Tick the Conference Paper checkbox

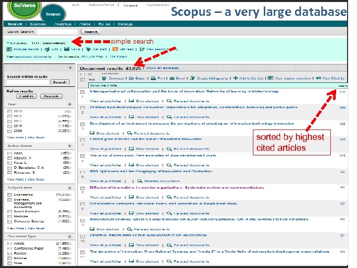9,249
